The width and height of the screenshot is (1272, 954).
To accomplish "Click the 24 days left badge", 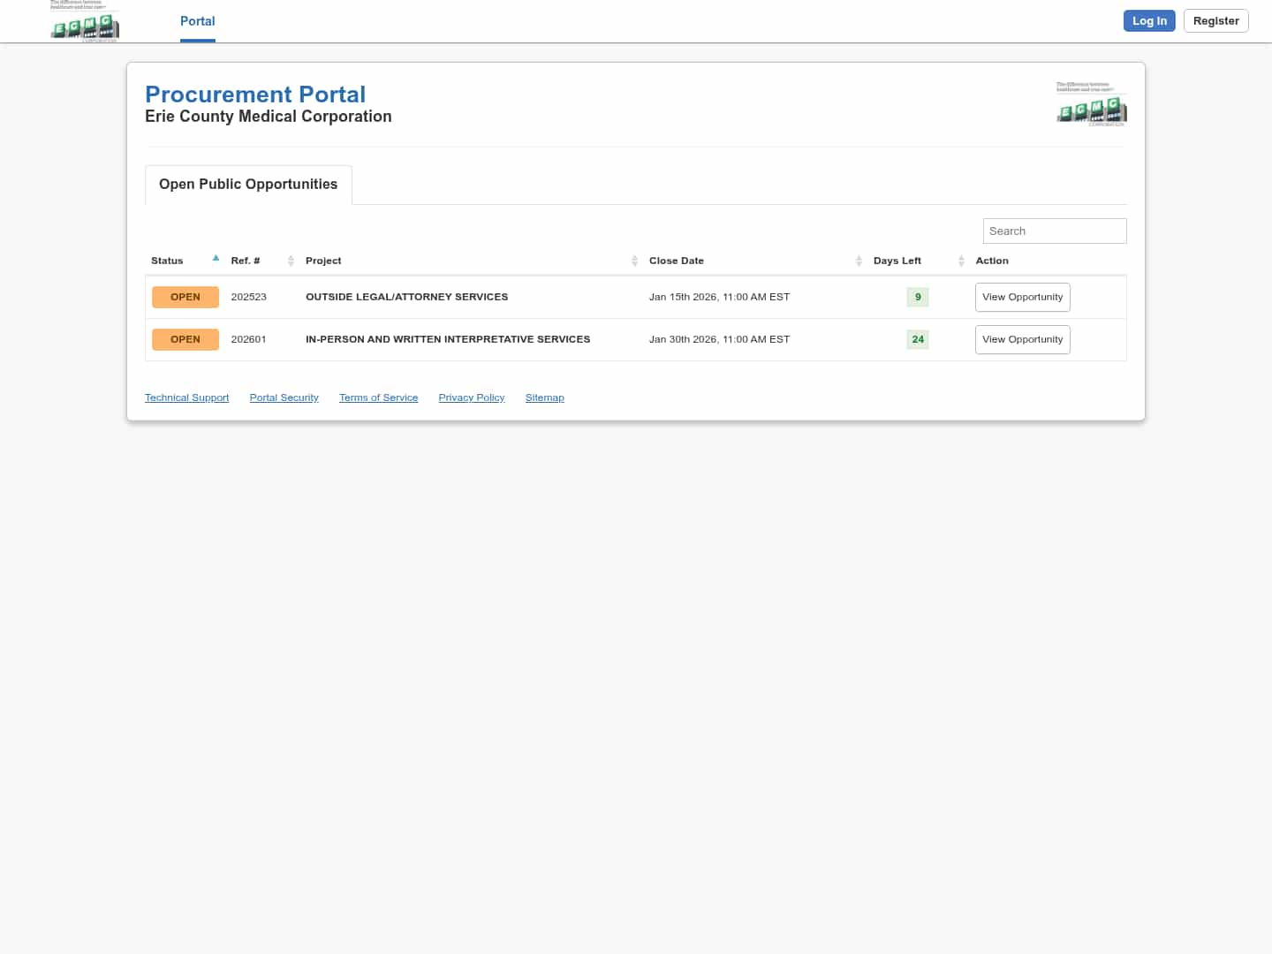I will pos(918,339).
